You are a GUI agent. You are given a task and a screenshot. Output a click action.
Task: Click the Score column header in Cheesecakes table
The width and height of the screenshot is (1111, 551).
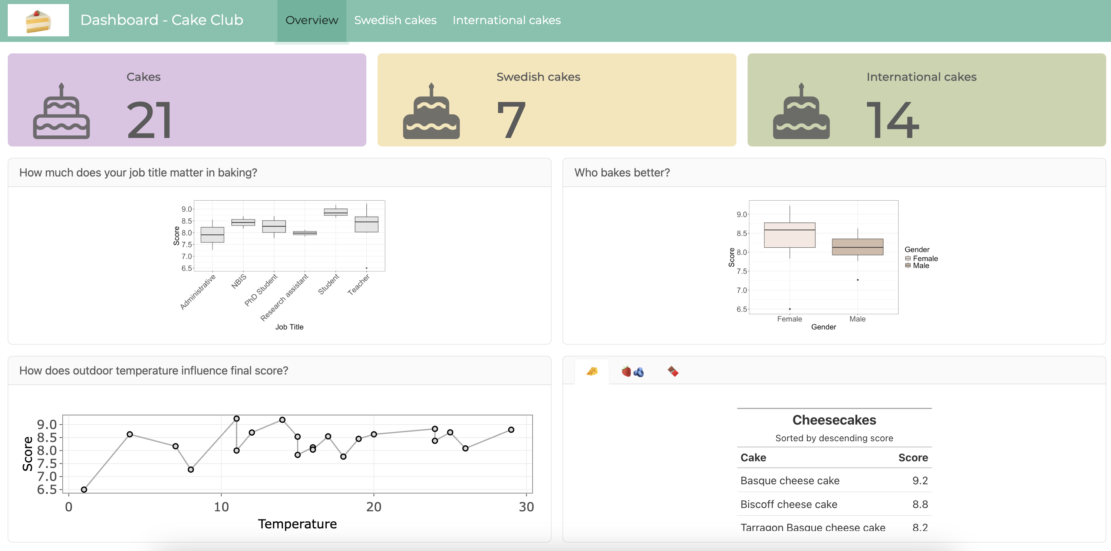(913, 458)
